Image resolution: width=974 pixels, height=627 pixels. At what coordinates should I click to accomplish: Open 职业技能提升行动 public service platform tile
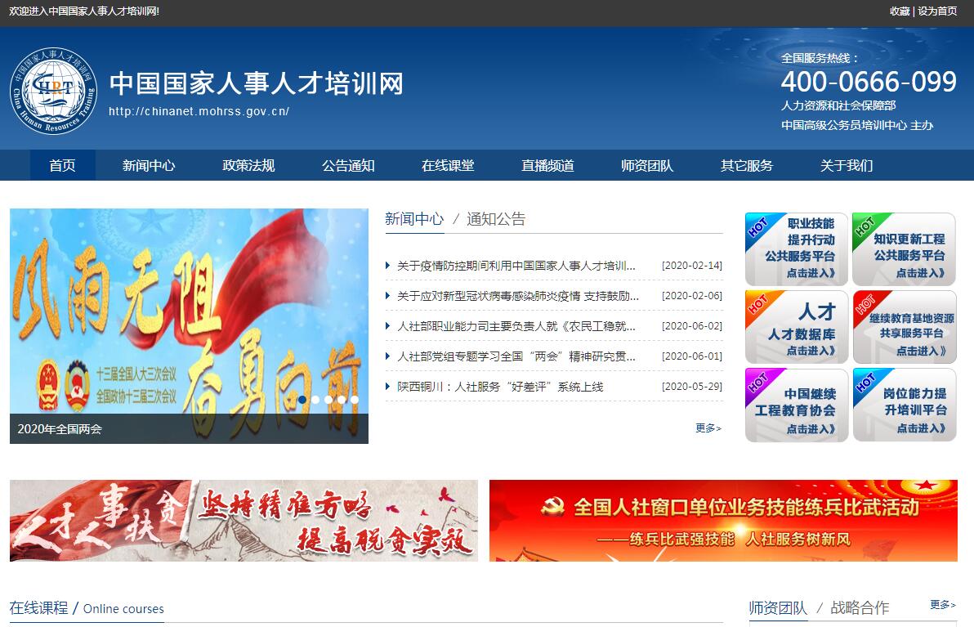[x=797, y=249]
